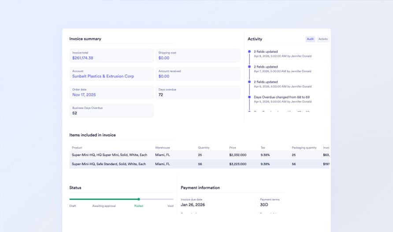The image size is (393, 232).
Task: Select the Apr 6 fields updated timeline dot
Action: [x=249, y=82]
